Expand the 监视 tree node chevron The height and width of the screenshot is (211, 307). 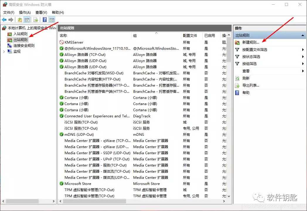4,52
